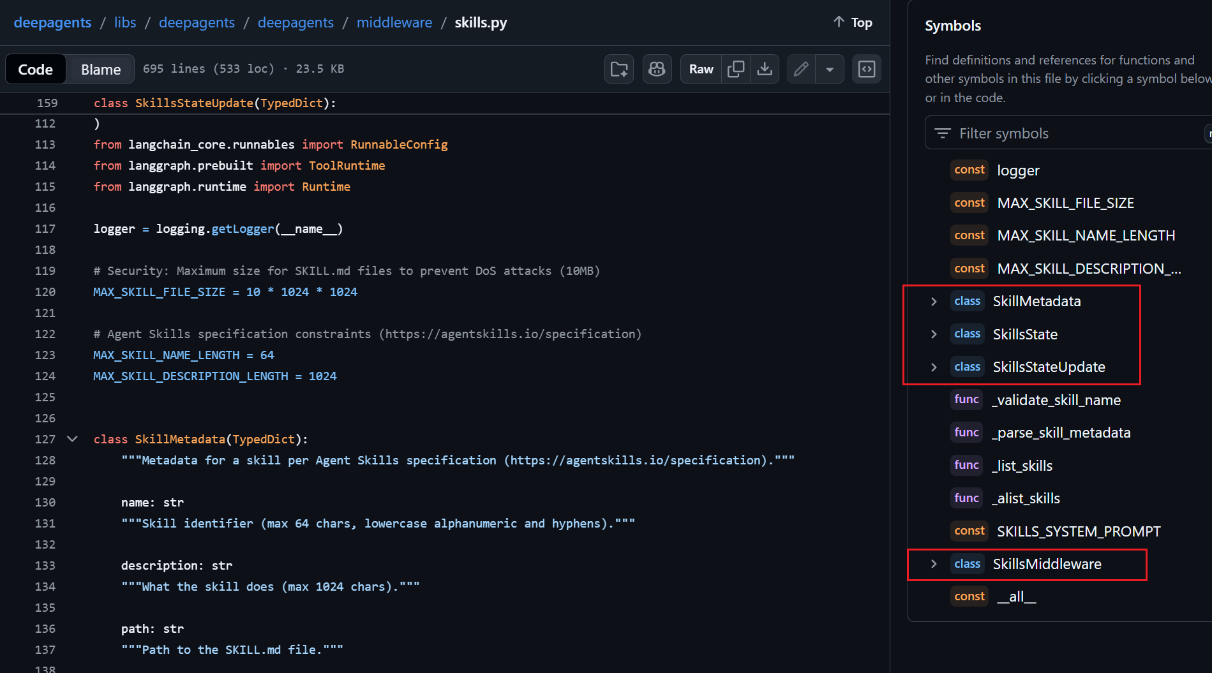Switch to the Blame tab

pyautogui.click(x=100, y=69)
